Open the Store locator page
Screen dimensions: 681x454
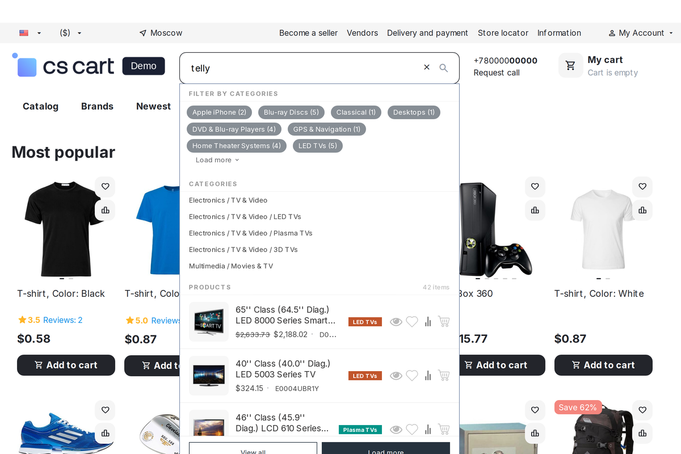click(503, 33)
